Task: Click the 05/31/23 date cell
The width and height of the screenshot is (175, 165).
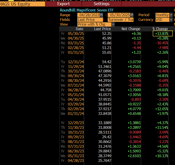Action: tap(76, 156)
